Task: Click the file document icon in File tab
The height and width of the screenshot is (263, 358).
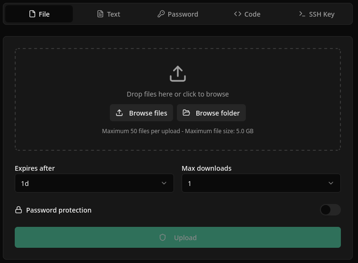Action: [x=32, y=14]
